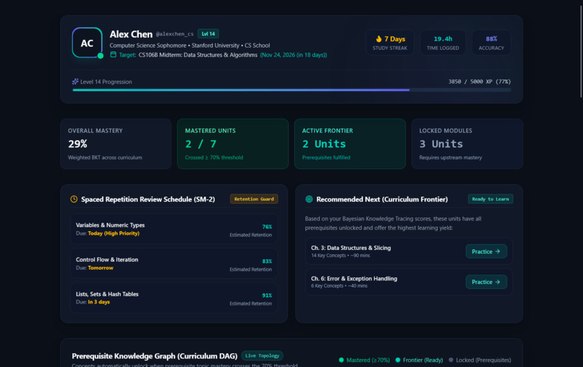The height and width of the screenshot is (367, 583).
Task: Click the target icon by Recommended Next
Action: pyautogui.click(x=309, y=199)
